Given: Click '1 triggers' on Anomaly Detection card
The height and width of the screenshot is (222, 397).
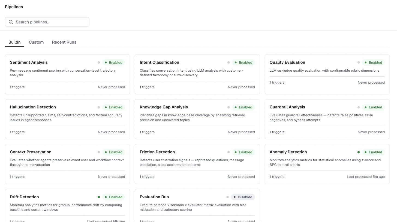Looking at the screenshot, I should (277, 177).
